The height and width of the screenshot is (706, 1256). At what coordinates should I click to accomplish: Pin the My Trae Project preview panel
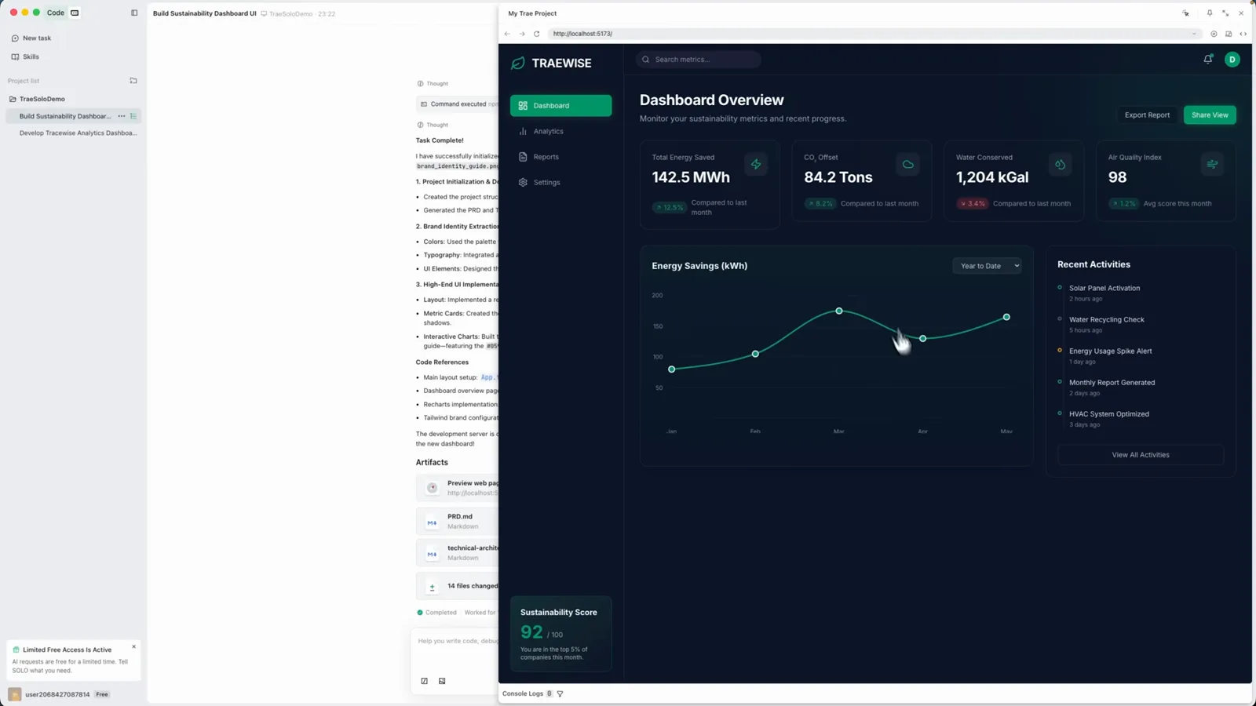(1210, 13)
